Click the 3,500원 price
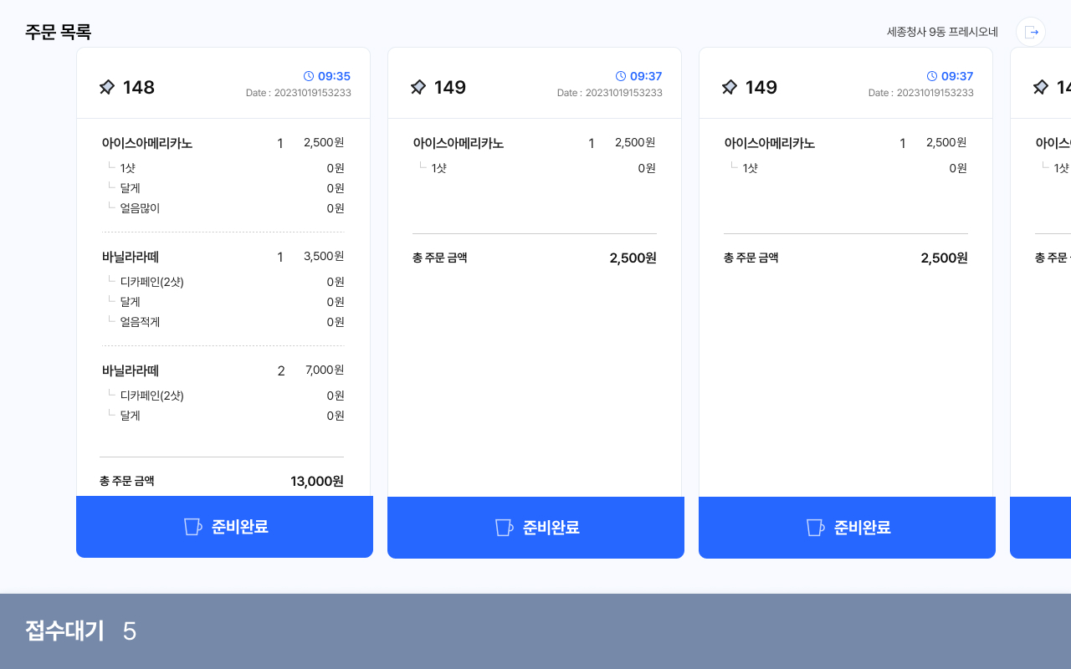Image resolution: width=1071 pixels, height=669 pixels. tap(324, 256)
